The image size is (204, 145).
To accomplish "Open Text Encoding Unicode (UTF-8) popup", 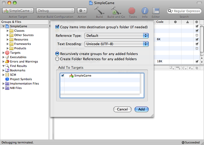I will tap(117, 44).
